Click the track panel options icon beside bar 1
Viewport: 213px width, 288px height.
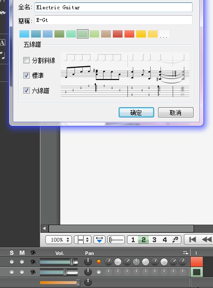tap(185, 252)
